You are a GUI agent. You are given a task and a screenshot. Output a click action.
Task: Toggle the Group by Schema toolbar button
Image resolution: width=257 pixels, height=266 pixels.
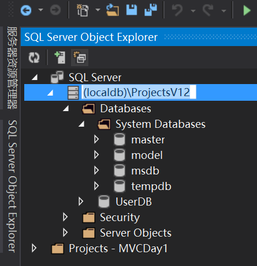[x=80, y=58]
